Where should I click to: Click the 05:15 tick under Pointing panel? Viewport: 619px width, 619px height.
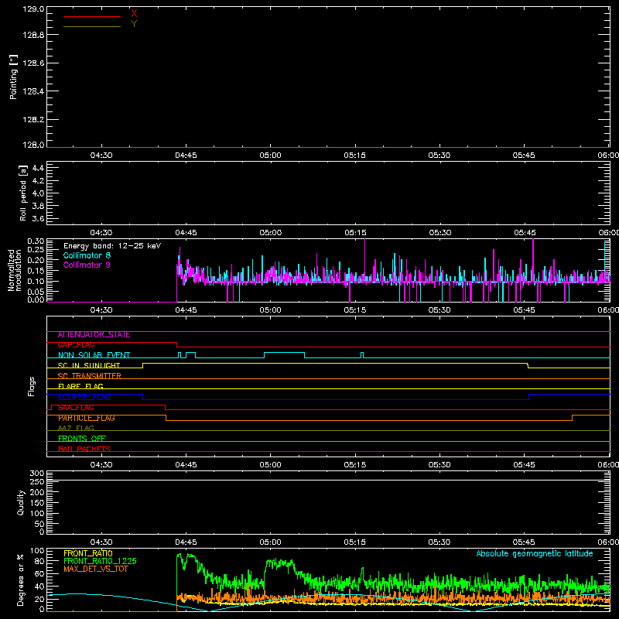pyautogui.click(x=355, y=156)
